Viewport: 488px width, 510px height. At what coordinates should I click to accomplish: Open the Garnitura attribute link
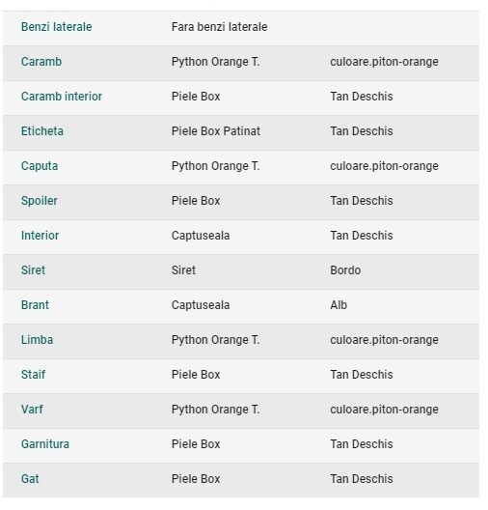44,444
